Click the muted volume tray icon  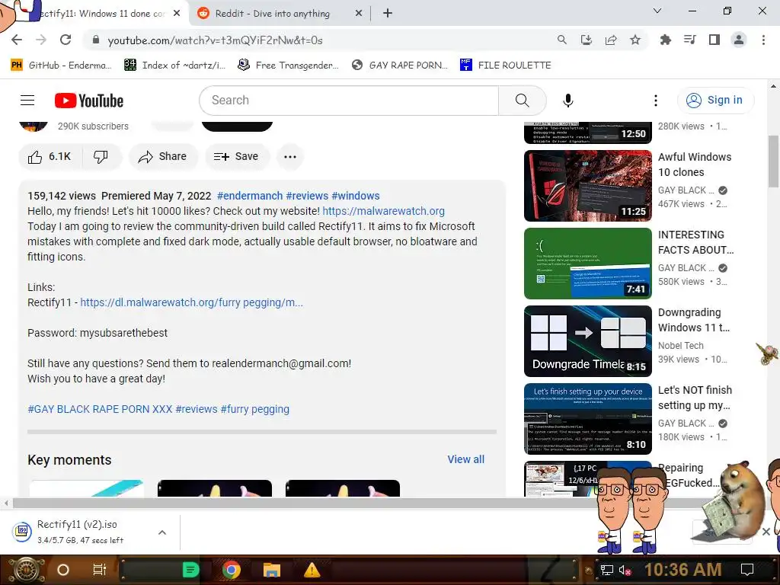pyautogui.click(x=625, y=570)
